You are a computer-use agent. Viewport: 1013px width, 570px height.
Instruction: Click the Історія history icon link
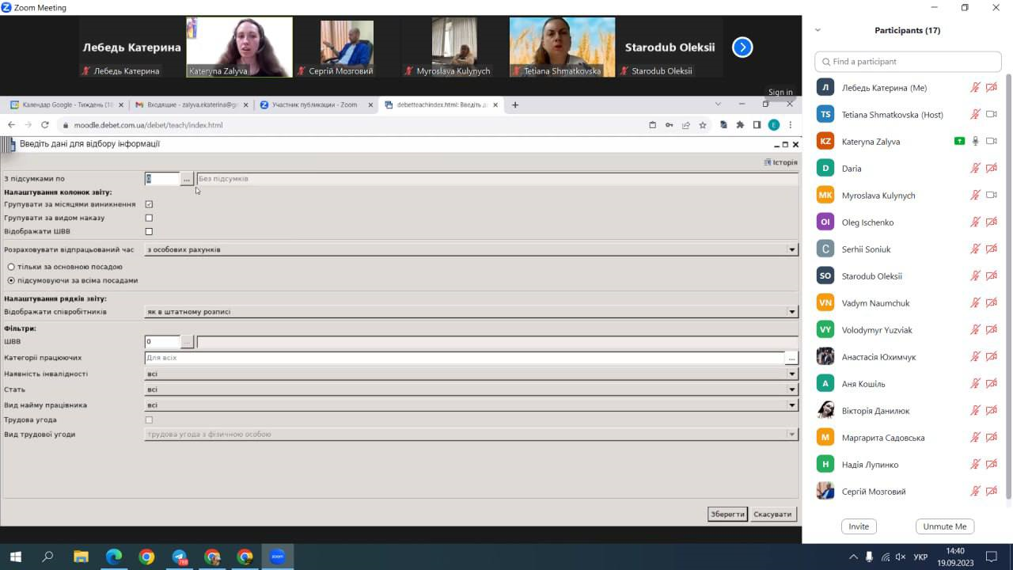click(x=780, y=162)
